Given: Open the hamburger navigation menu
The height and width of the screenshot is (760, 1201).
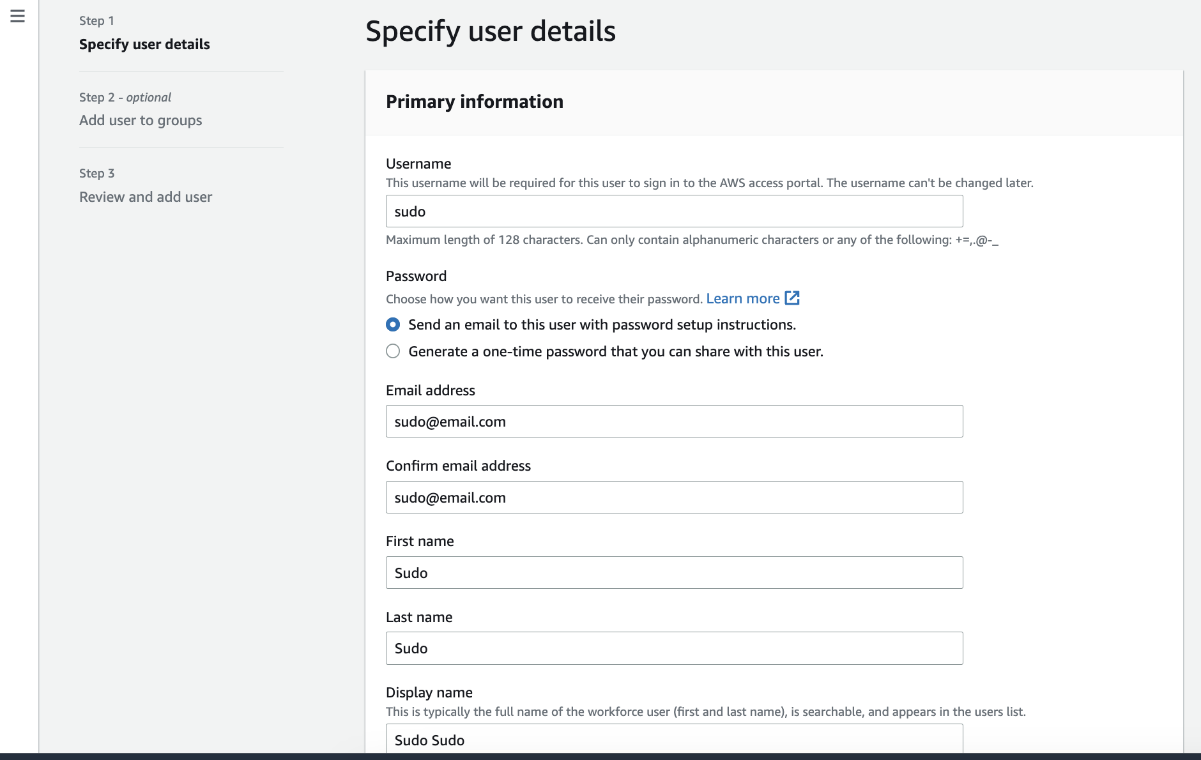Looking at the screenshot, I should [x=17, y=17].
